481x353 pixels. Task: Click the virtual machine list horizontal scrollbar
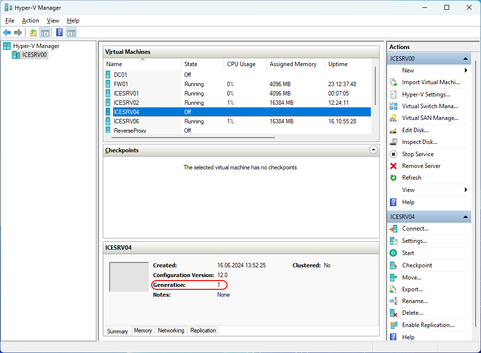[193, 138]
